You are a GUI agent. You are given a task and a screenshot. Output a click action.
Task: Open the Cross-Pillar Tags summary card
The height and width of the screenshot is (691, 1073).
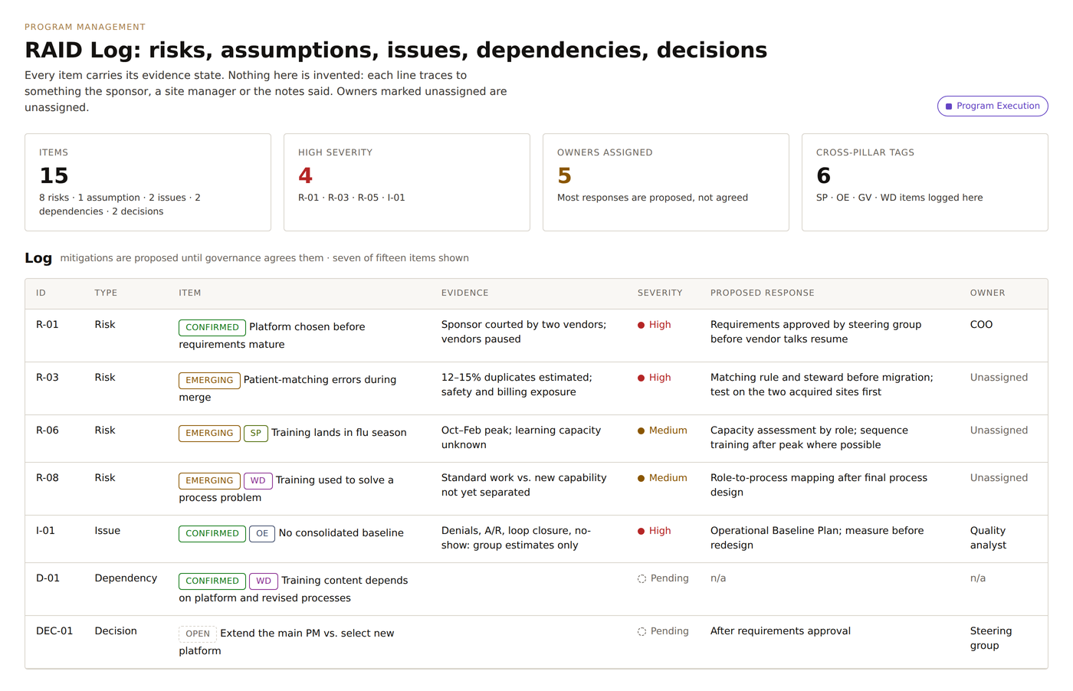(x=925, y=182)
